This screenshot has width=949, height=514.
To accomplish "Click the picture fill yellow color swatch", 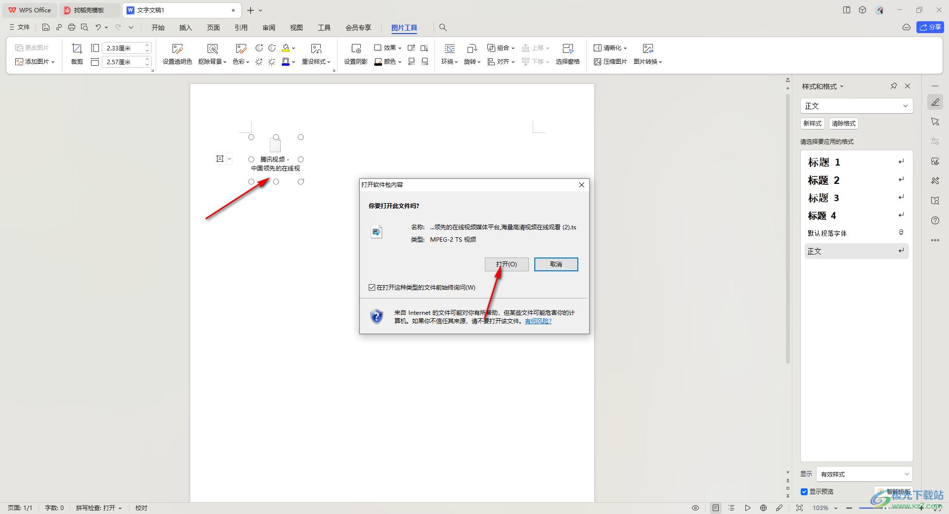I will pos(286,48).
